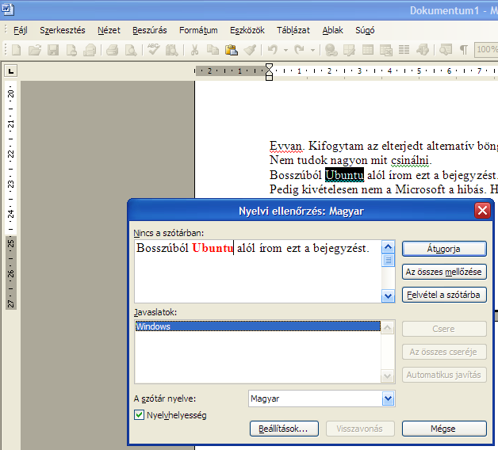This screenshot has height=450, width=498.
Task: Click the red word Ubuntu in the dialog
Action: click(x=213, y=248)
